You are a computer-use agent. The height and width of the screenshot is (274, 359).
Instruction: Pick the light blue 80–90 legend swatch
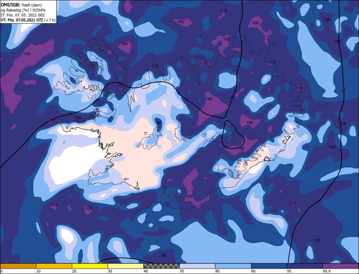point(233,266)
